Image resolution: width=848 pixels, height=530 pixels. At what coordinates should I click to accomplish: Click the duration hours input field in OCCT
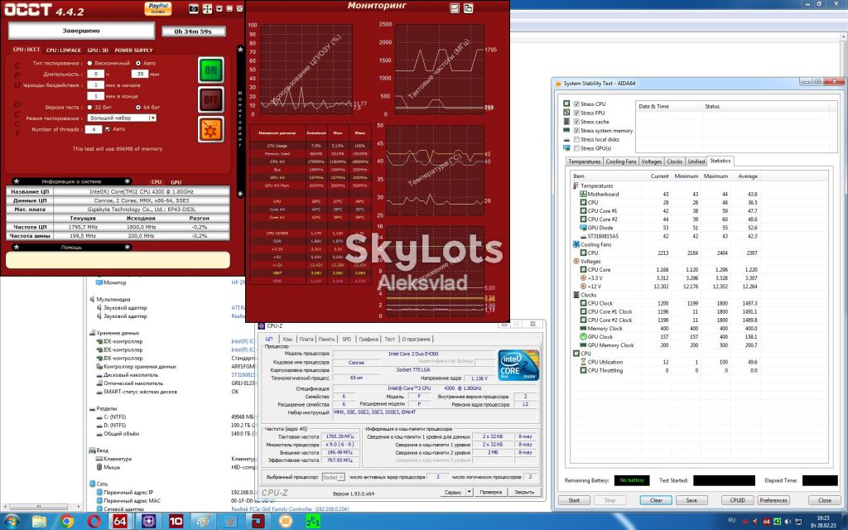(x=96, y=74)
